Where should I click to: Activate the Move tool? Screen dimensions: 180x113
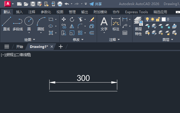click(64, 19)
